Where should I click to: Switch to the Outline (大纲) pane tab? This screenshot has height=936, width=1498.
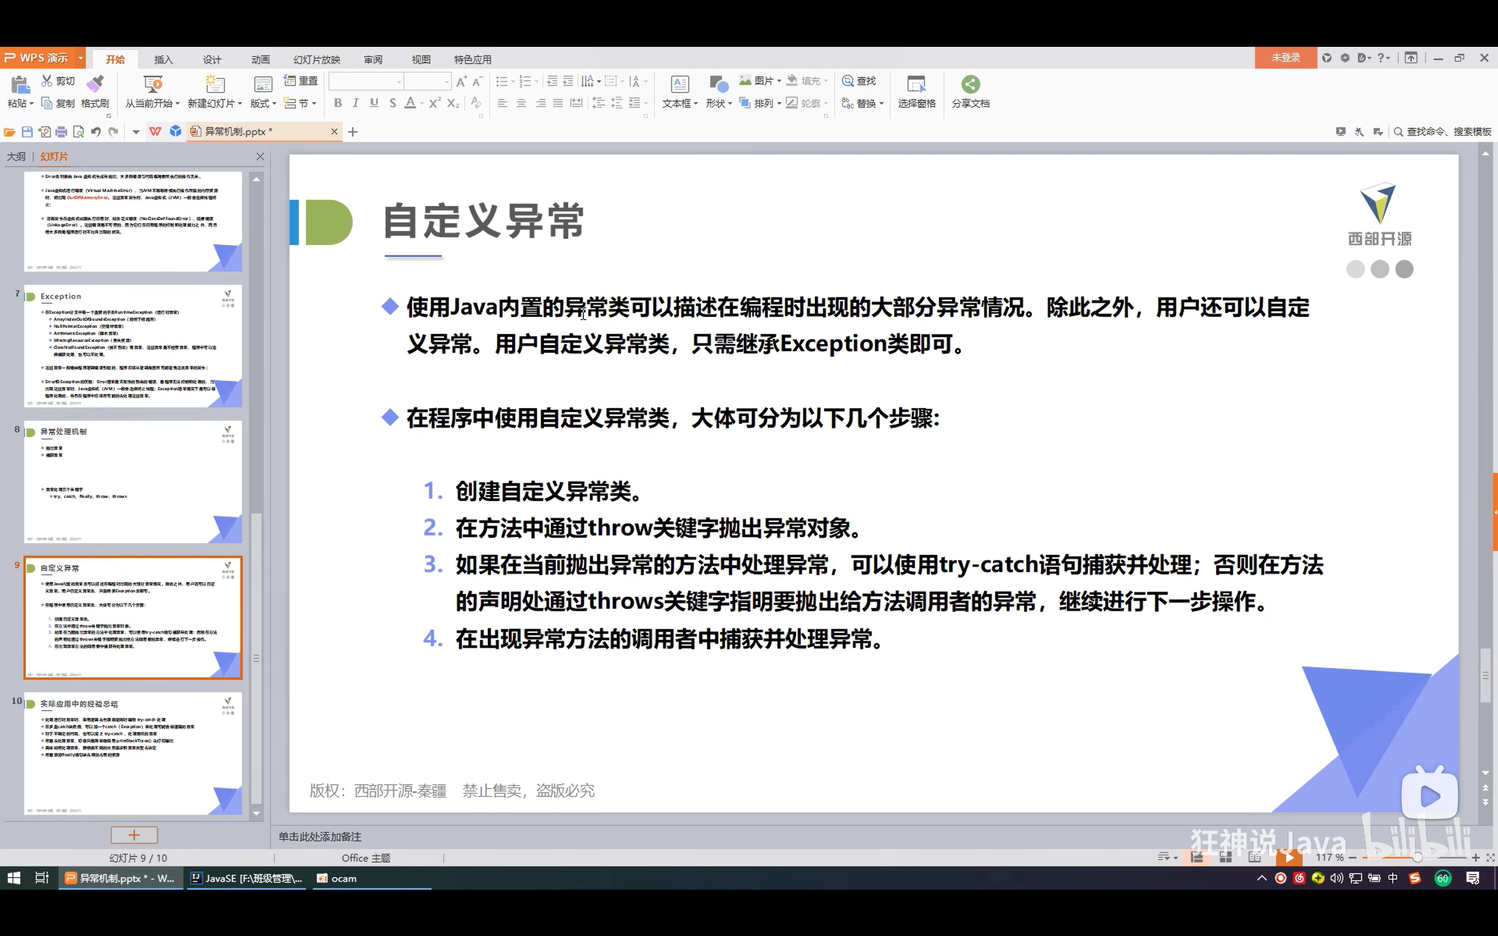[16, 157]
